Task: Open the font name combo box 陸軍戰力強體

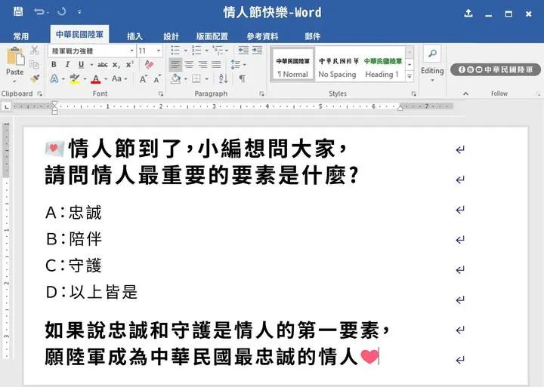Action: [x=91, y=51]
